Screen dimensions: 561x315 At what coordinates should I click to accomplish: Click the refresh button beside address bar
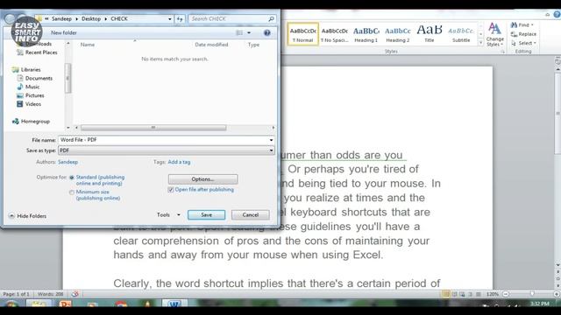(180, 19)
